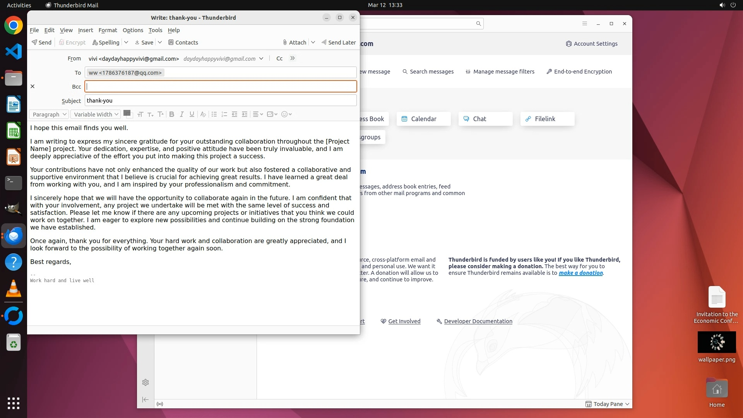This screenshot has width=743, height=418.
Task: Toggle bold formatting in compose toolbar
Action: point(171,114)
